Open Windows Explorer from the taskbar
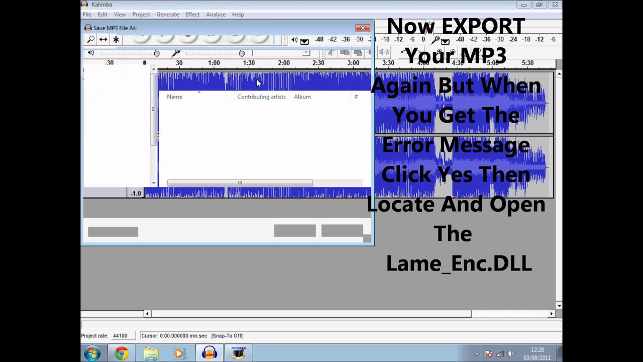 pos(151,354)
